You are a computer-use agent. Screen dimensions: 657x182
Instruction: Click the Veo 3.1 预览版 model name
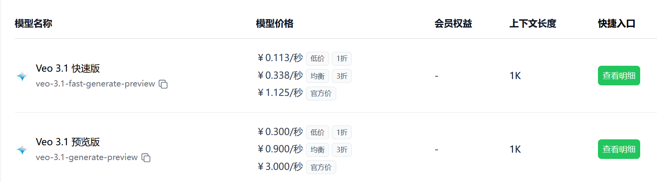coord(68,142)
